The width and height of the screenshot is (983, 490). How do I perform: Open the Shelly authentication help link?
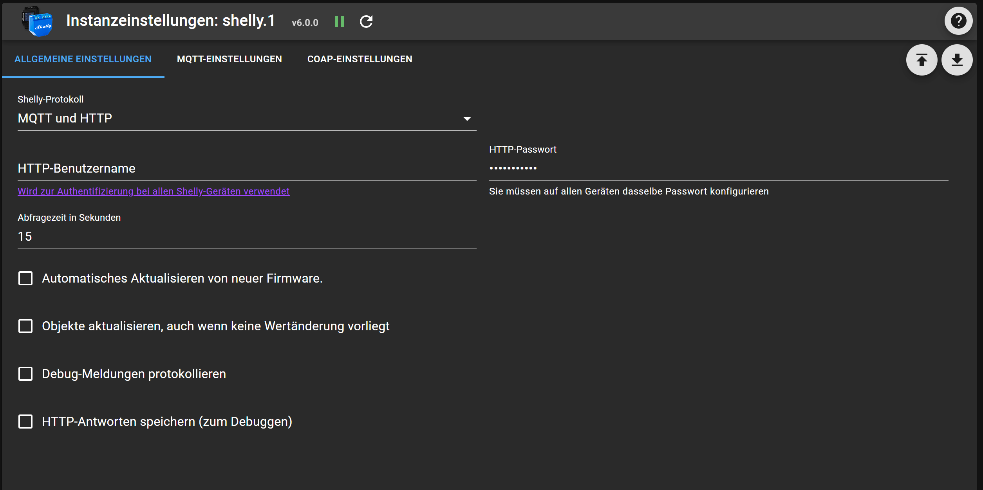click(x=154, y=191)
